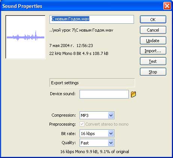The width and height of the screenshot is (173, 158).
Task: Open the Bit rate 16 kbps dropdown
Action: coord(97,134)
